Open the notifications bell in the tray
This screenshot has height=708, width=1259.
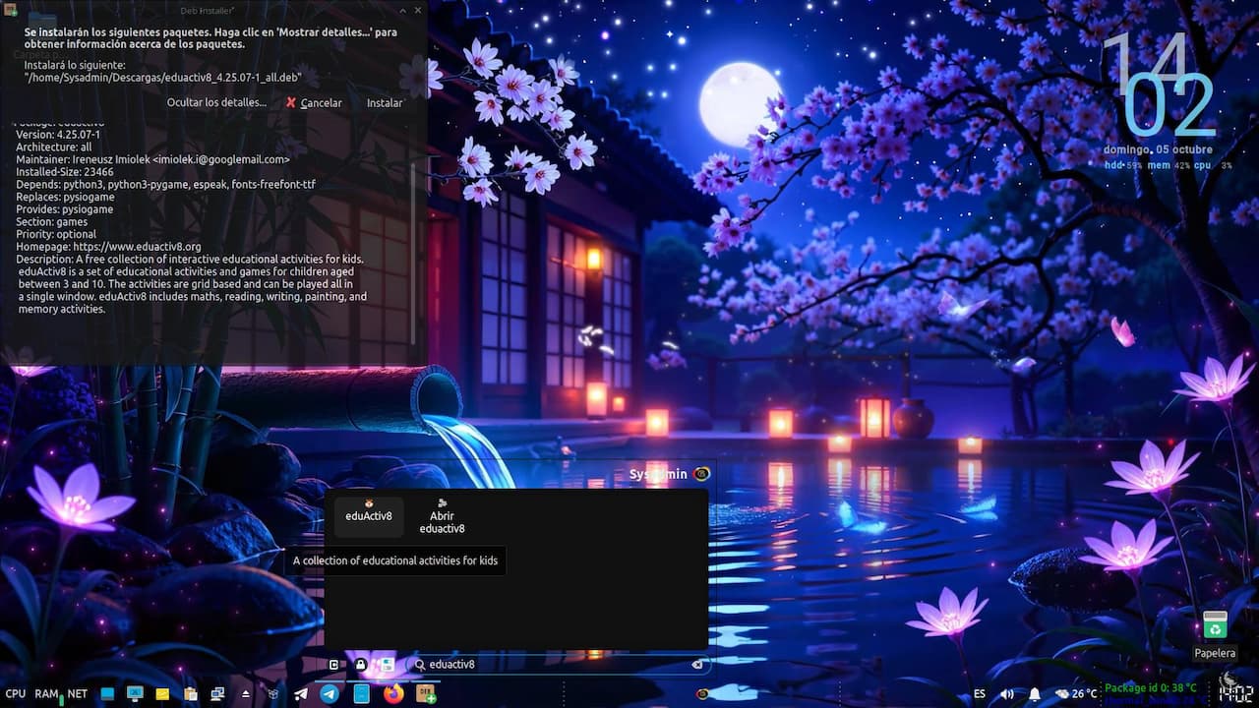pyautogui.click(x=1034, y=694)
